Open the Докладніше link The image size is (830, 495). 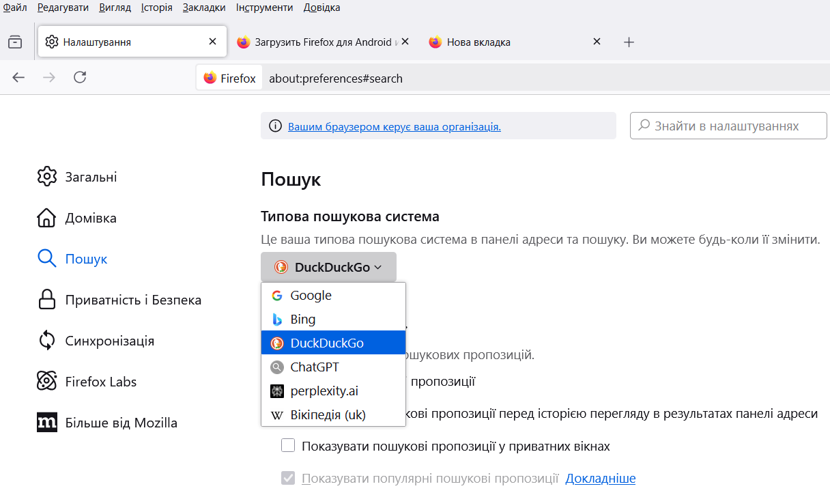click(601, 479)
